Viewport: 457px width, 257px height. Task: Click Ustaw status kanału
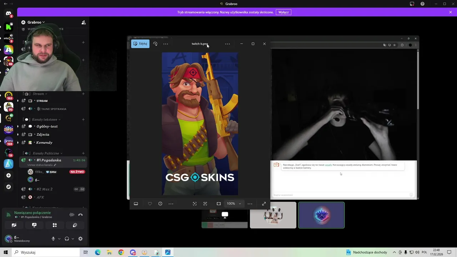point(42,165)
